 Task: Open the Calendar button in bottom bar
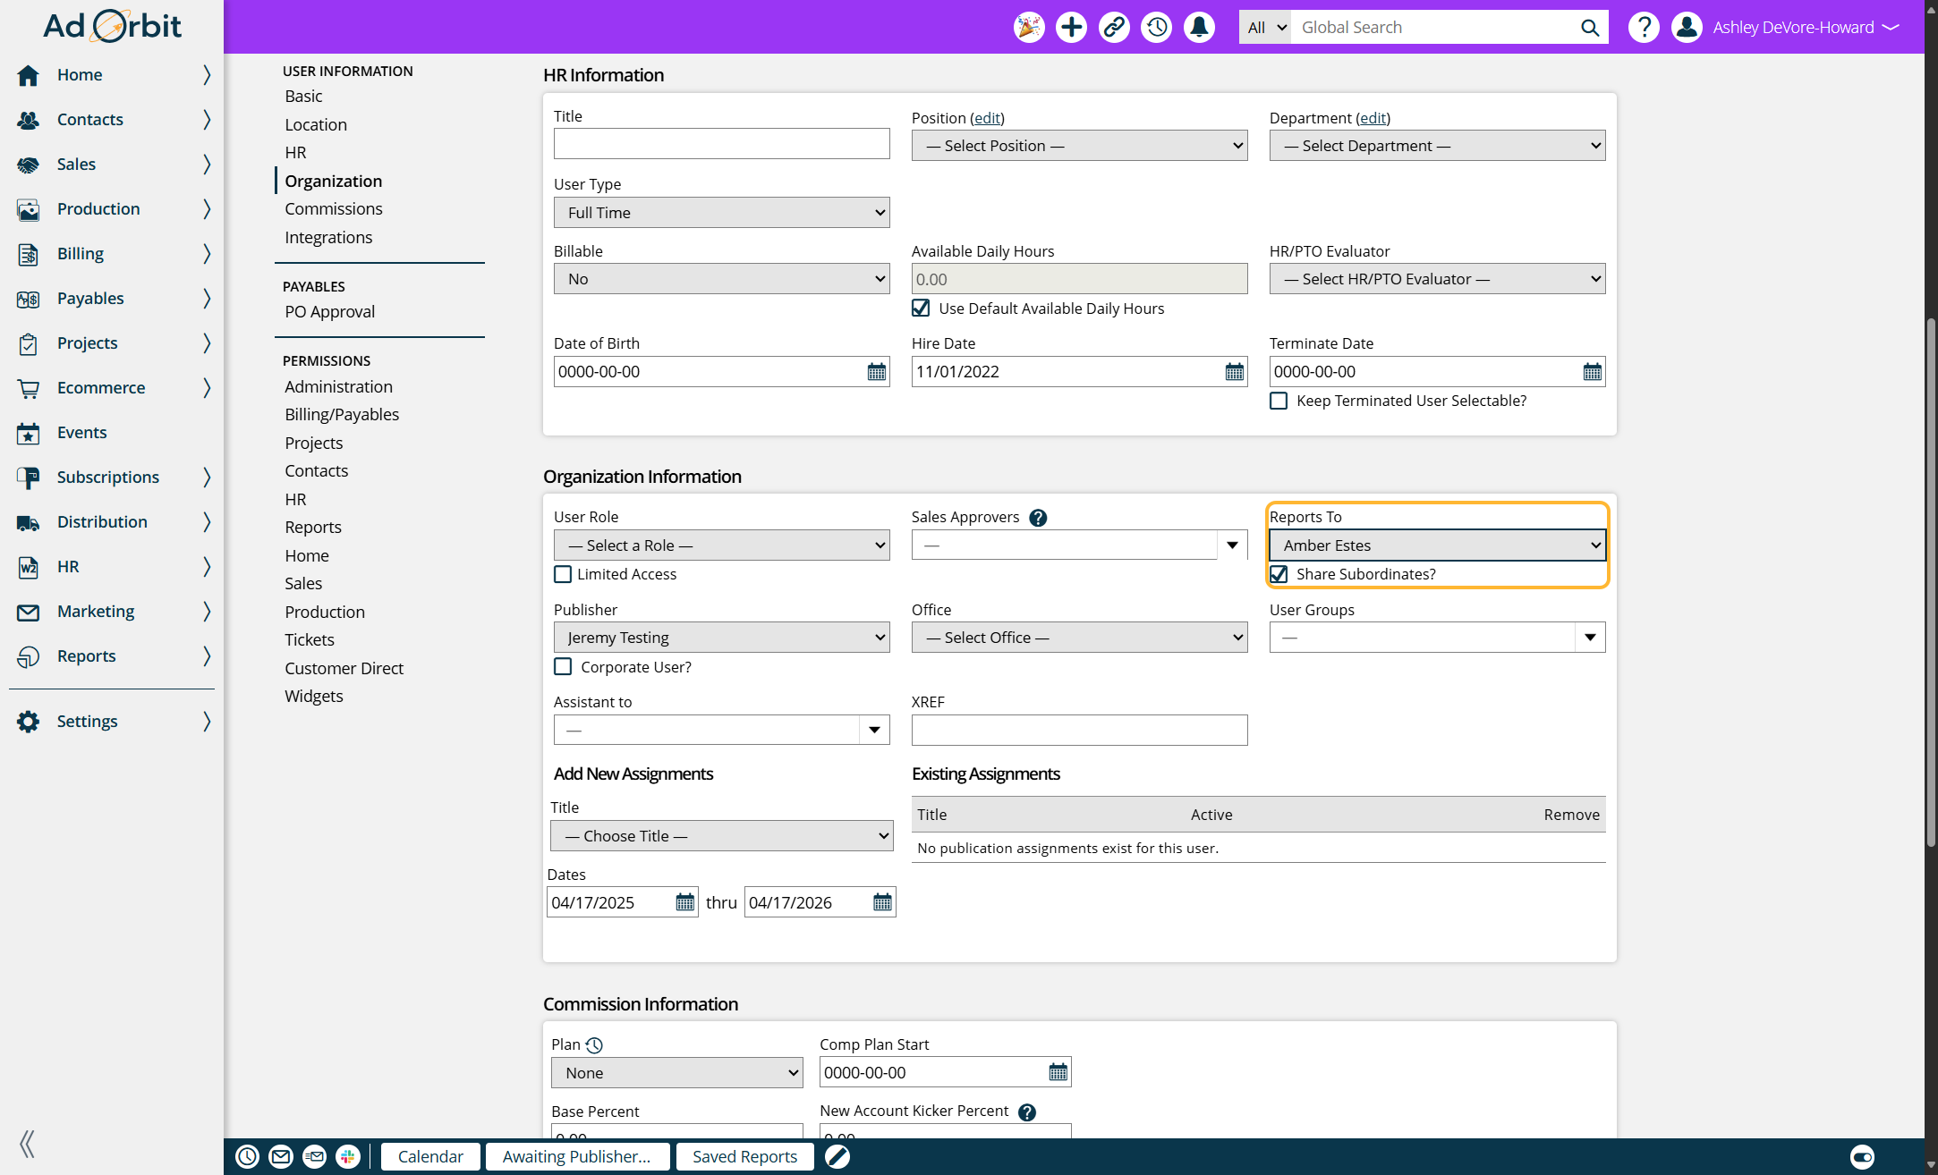click(430, 1156)
